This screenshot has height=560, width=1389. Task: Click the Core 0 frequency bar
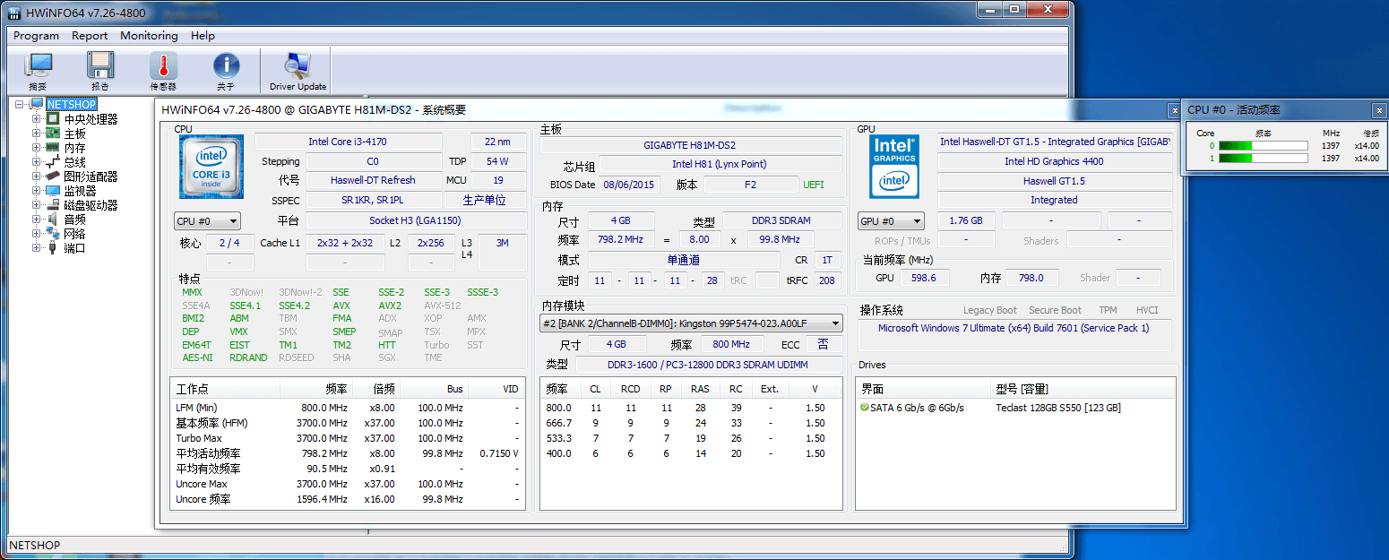pos(1263,146)
